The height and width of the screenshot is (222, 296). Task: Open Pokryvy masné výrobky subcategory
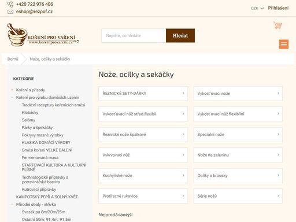[x=43, y=135]
